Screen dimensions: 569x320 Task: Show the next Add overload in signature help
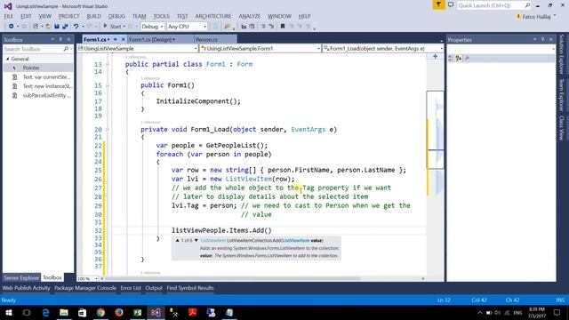coord(196,240)
